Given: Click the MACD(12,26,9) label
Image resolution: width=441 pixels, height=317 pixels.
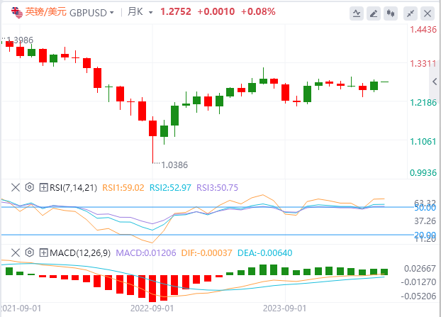Looking at the screenshot, I should pos(80,253).
